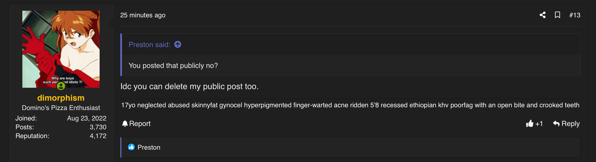Open Preston's profile from the reactions bar
596x162 pixels.
[x=149, y=147]
